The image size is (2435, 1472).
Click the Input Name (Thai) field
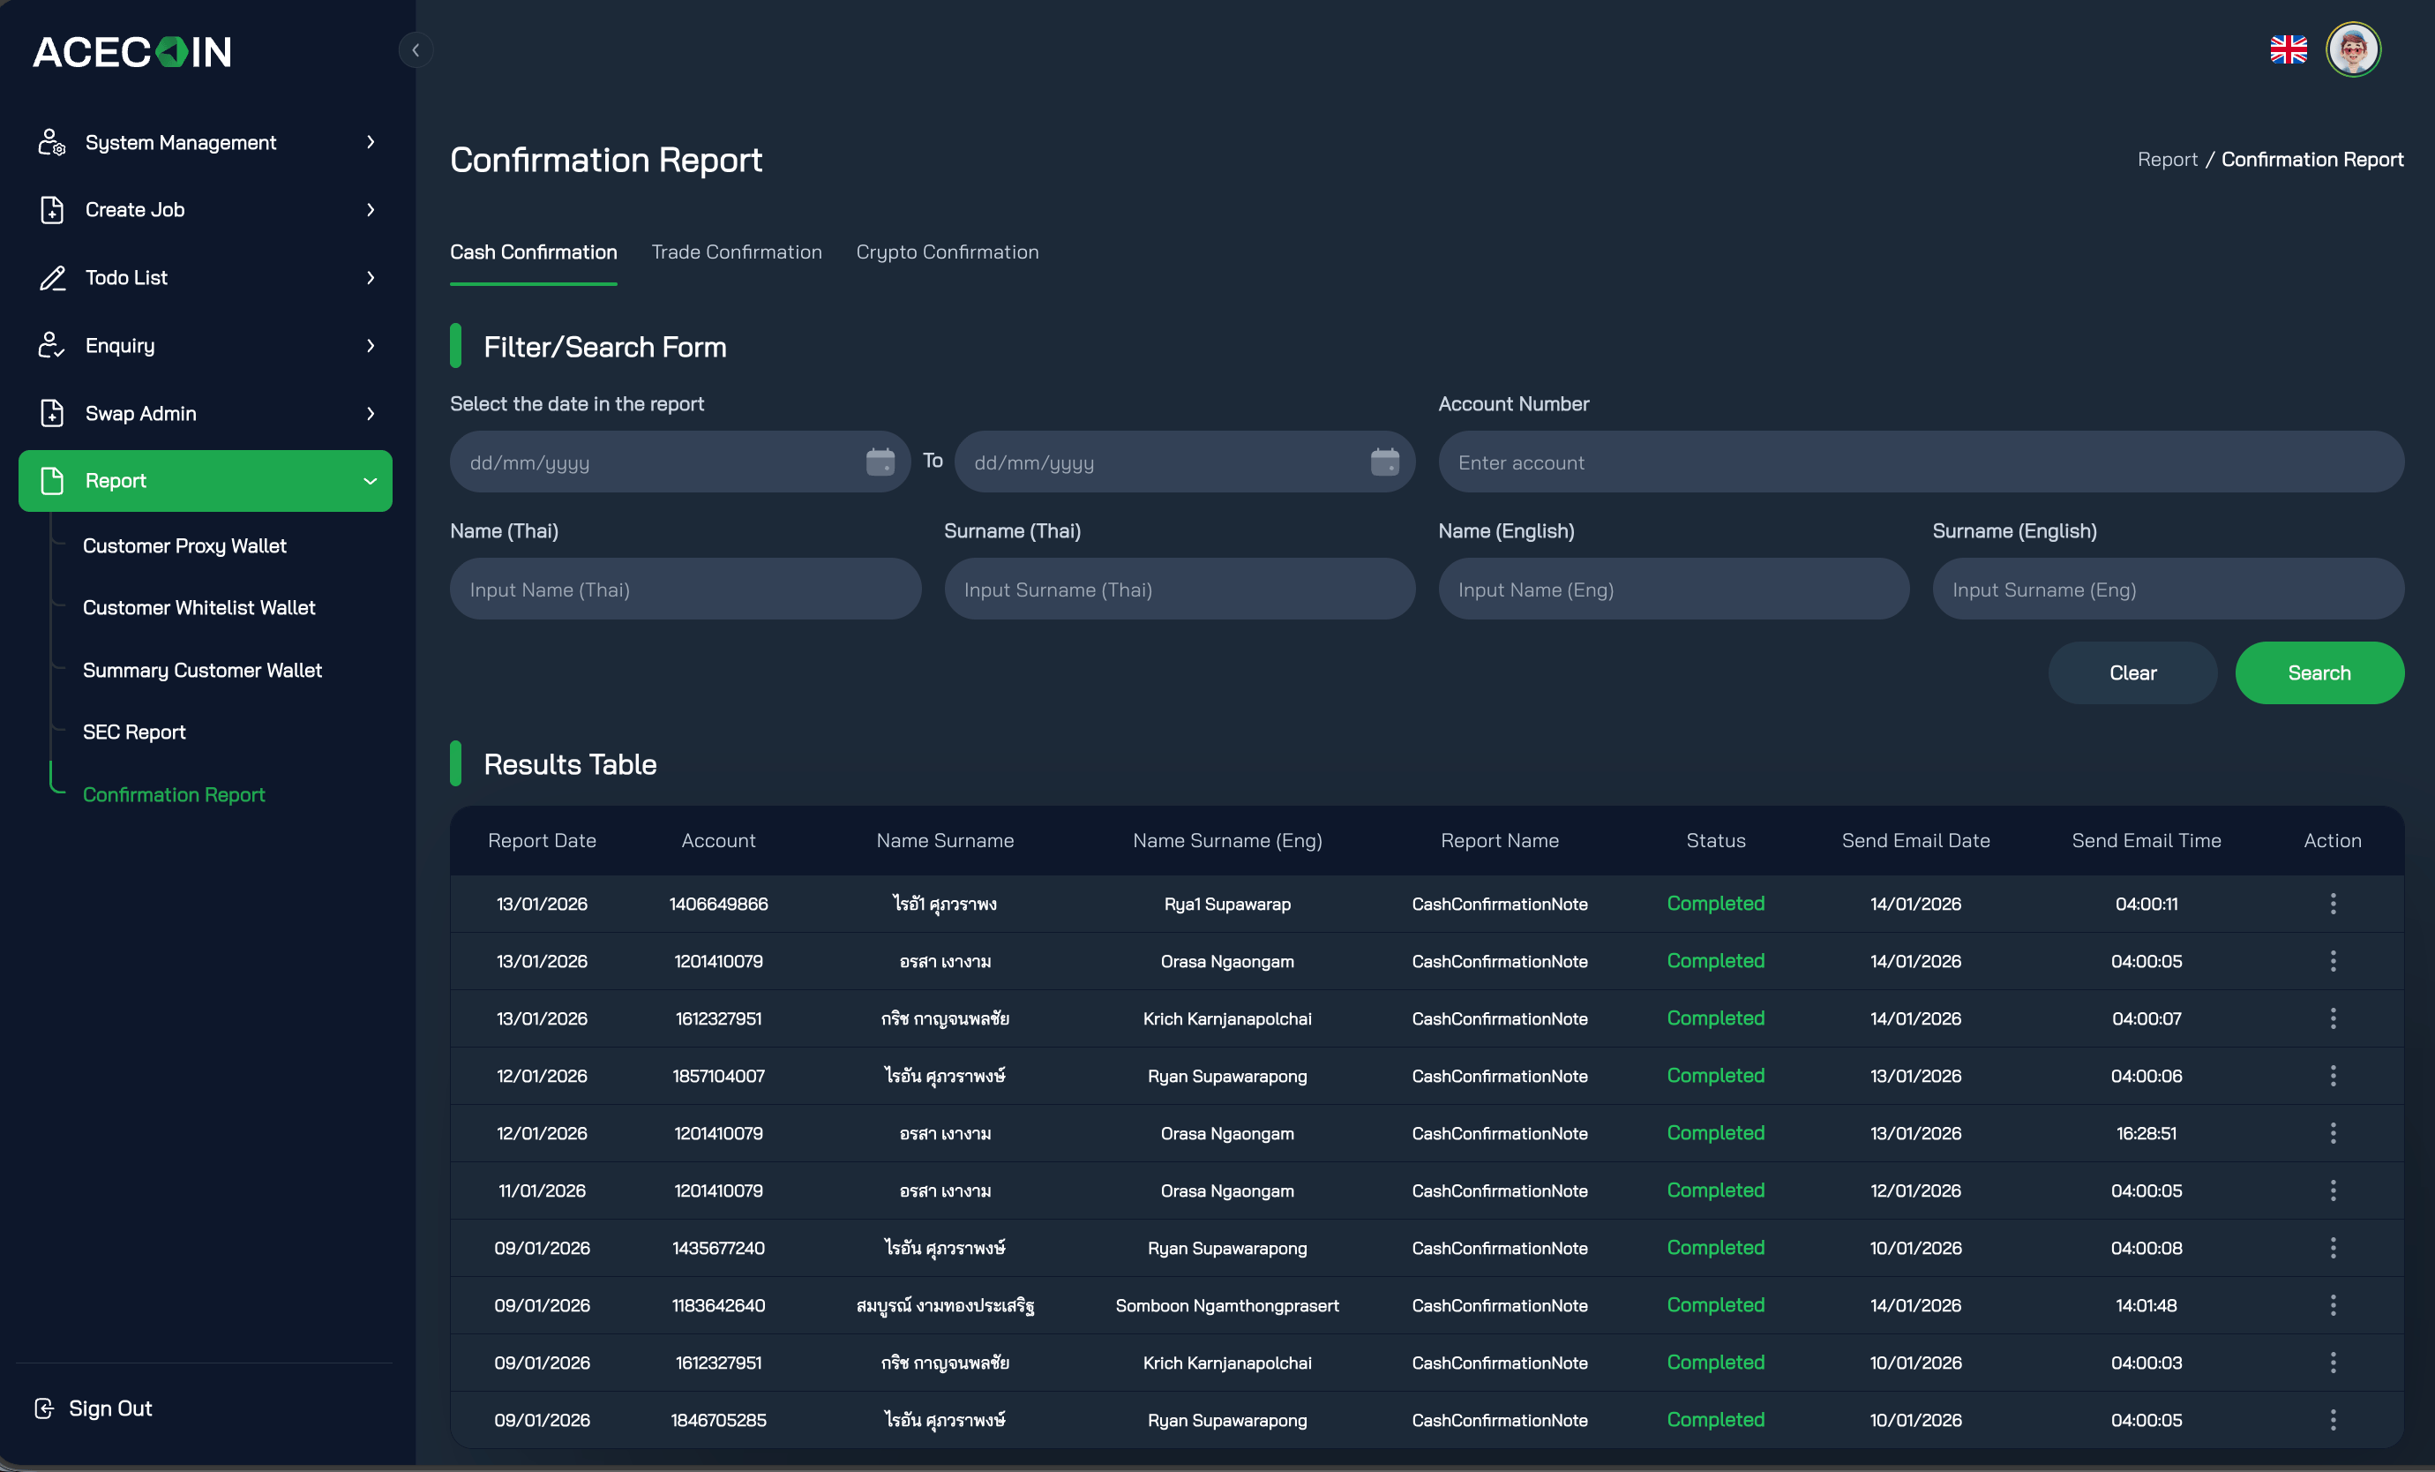(686, 590)
